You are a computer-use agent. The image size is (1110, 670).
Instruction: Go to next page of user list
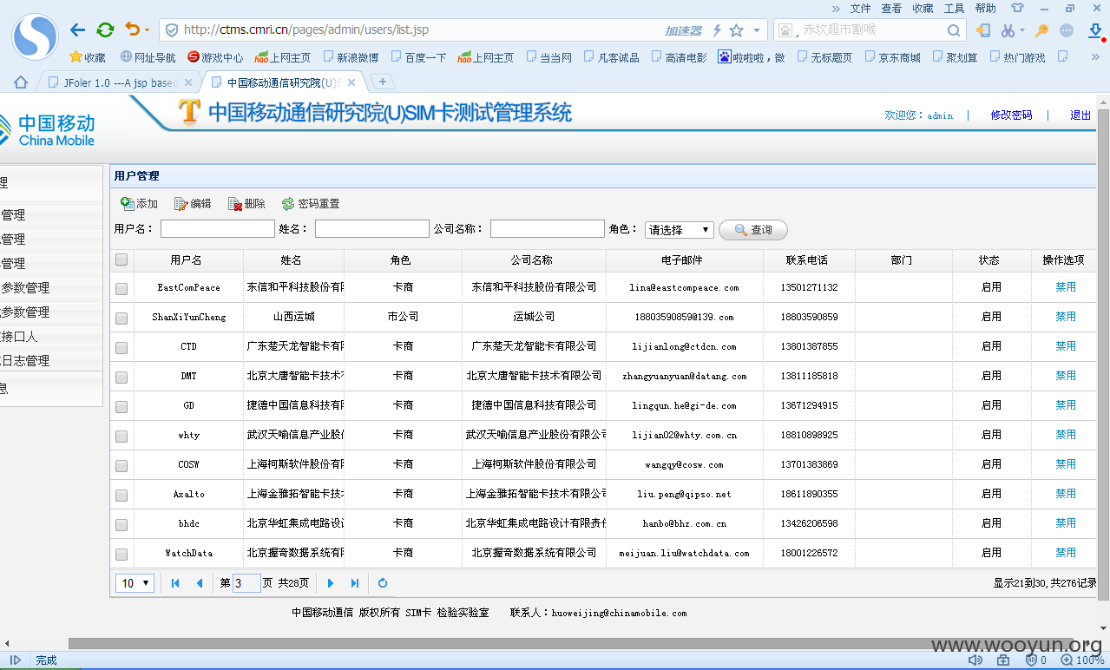[330, 583]
